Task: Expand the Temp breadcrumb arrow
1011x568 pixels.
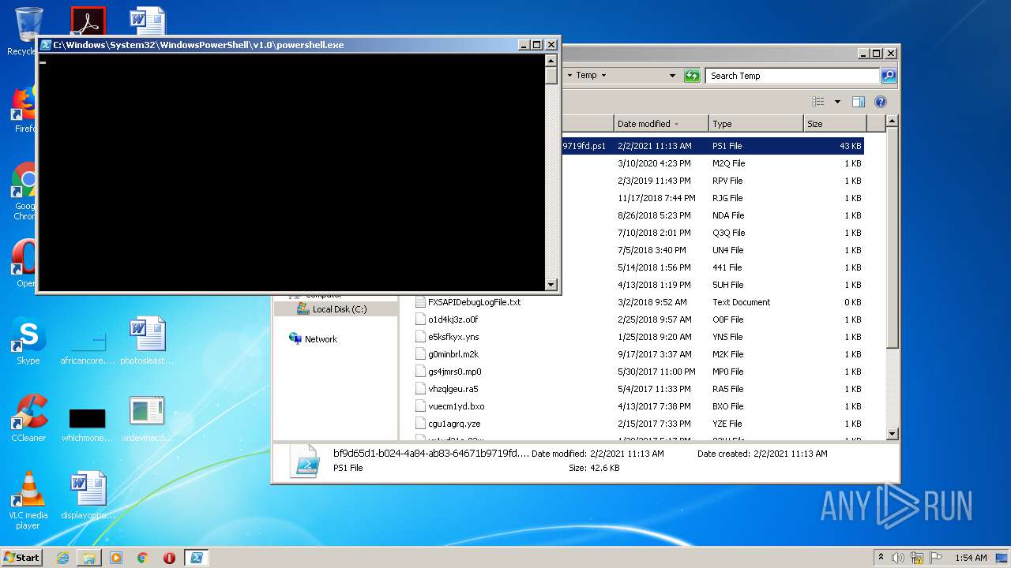Action: 603,76
